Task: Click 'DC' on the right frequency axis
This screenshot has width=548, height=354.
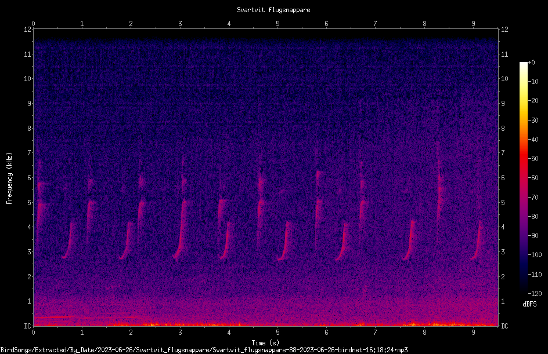Action: tap(504, 326)
